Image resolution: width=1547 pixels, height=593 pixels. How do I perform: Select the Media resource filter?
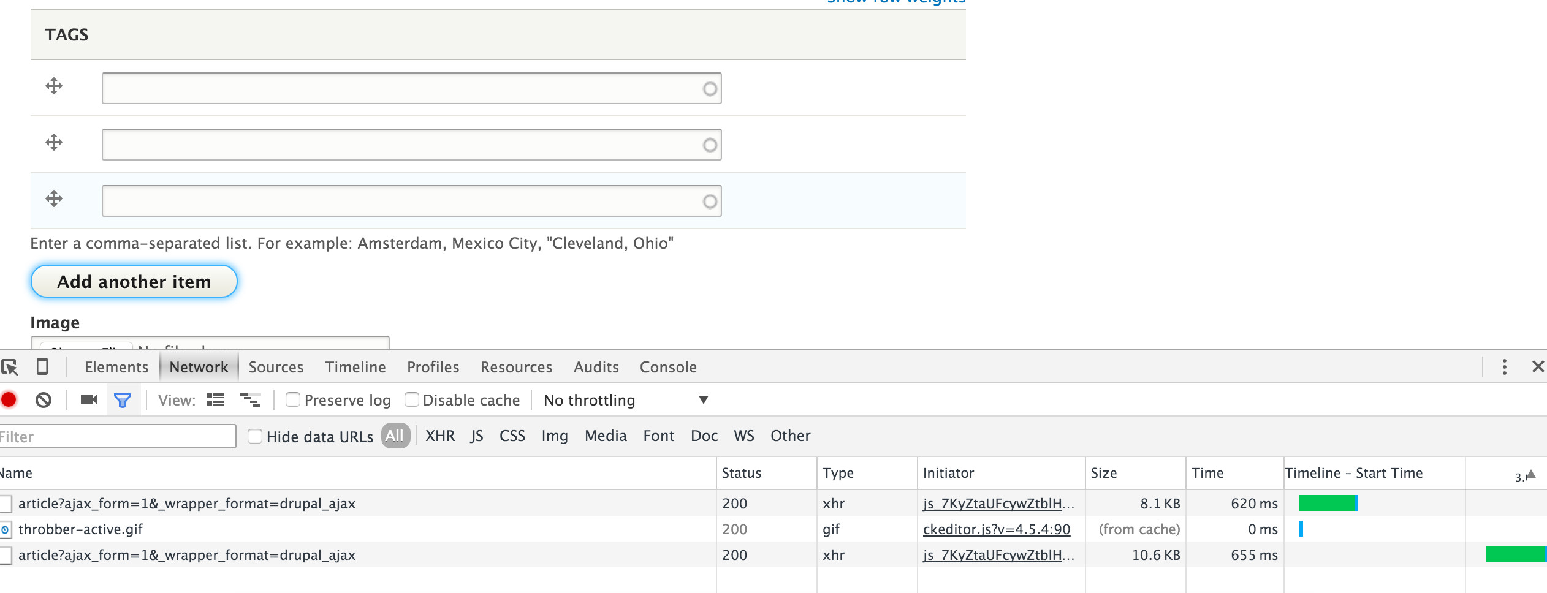click(606, 436)
